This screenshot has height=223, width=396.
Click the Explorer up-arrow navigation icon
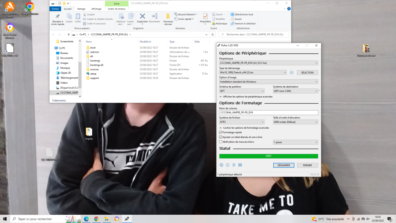click(x=69, y=34)
